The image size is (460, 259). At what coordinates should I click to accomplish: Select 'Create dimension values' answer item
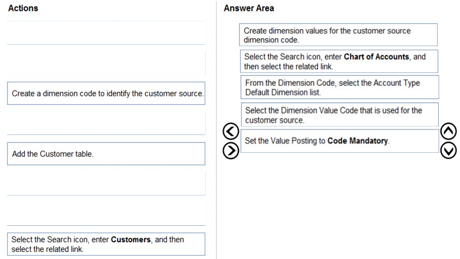point(338,35)
